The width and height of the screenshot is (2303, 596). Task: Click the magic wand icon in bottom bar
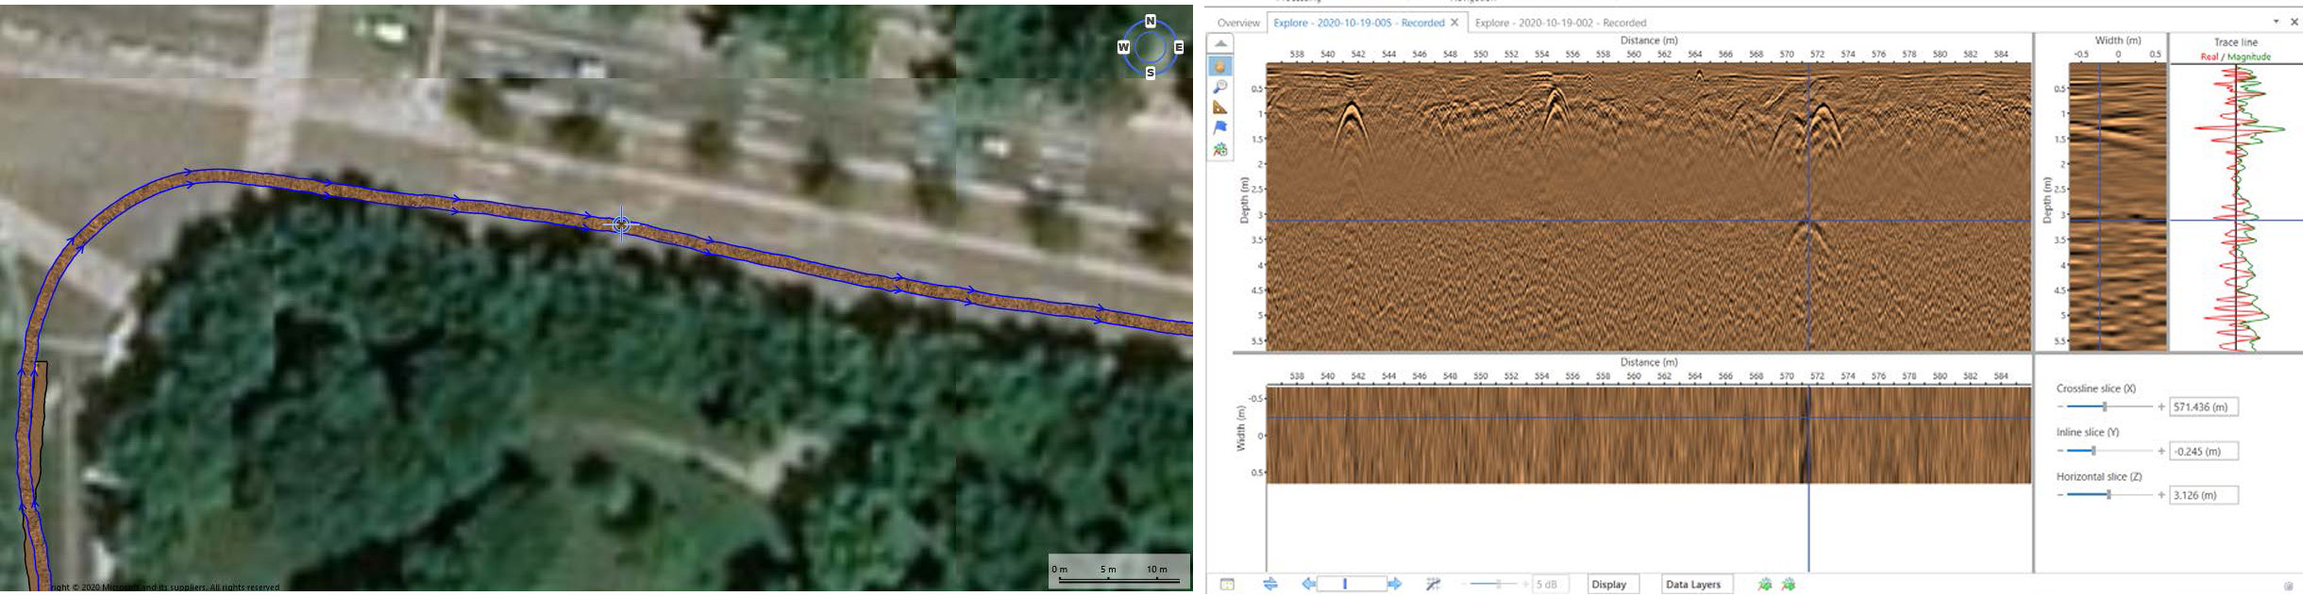[1433, 585]
